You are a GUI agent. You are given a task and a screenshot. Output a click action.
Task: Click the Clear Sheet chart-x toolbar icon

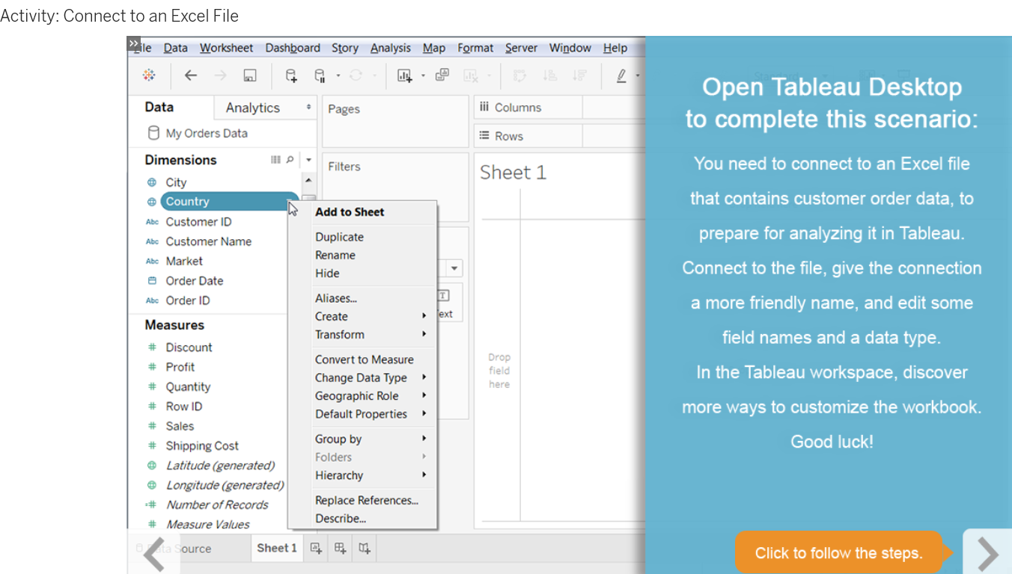[x=471, y=75]
